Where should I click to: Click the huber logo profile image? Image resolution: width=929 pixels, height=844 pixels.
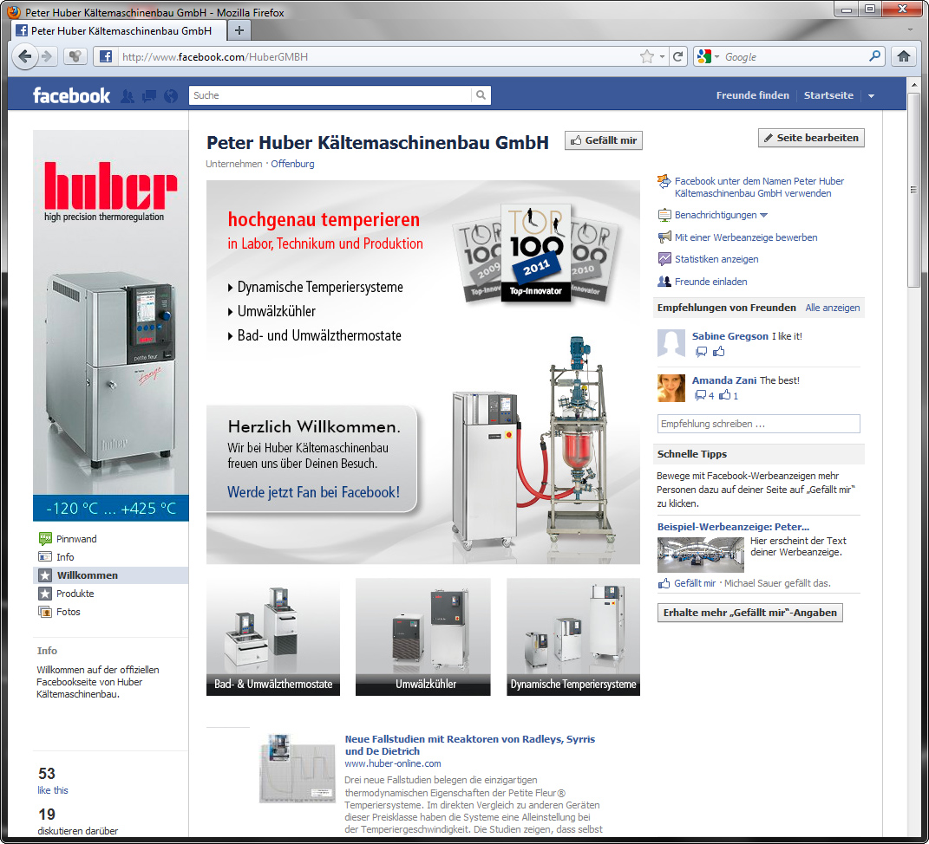coord(111,326)
